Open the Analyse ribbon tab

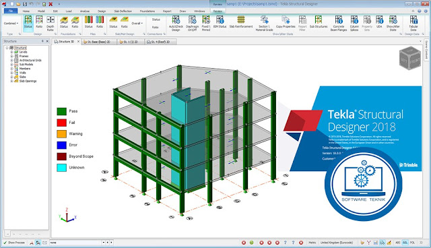[85, 11]
